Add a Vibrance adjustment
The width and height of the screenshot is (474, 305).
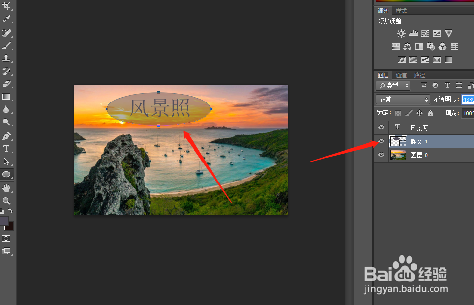(449, 33)
